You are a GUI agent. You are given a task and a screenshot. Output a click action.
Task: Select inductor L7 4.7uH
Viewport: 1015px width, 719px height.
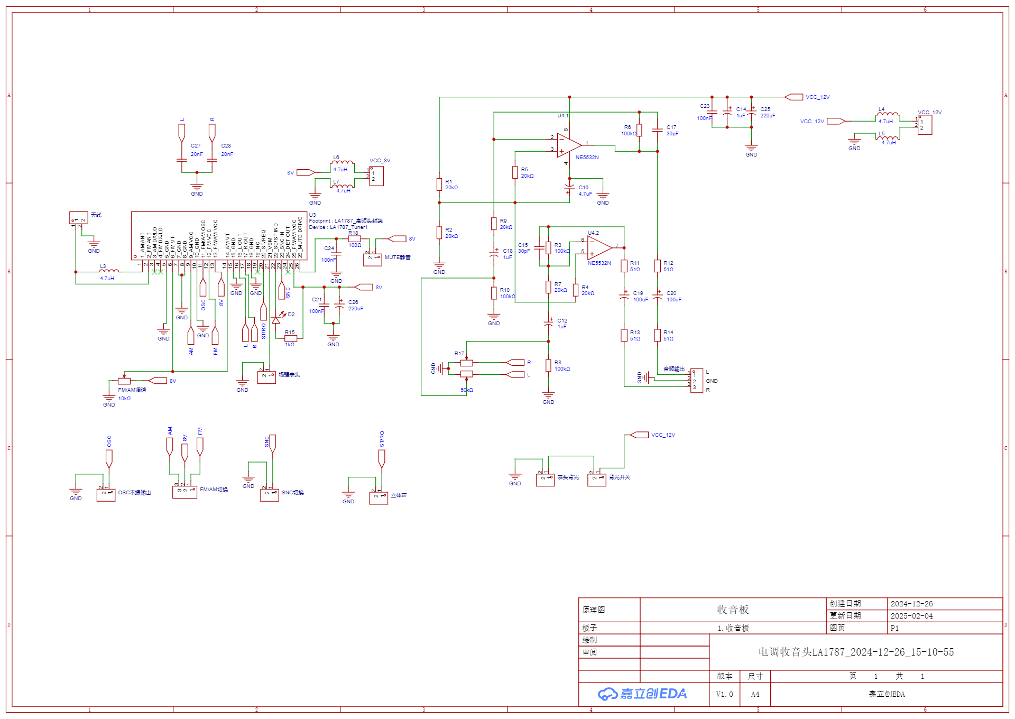point(343,186)
